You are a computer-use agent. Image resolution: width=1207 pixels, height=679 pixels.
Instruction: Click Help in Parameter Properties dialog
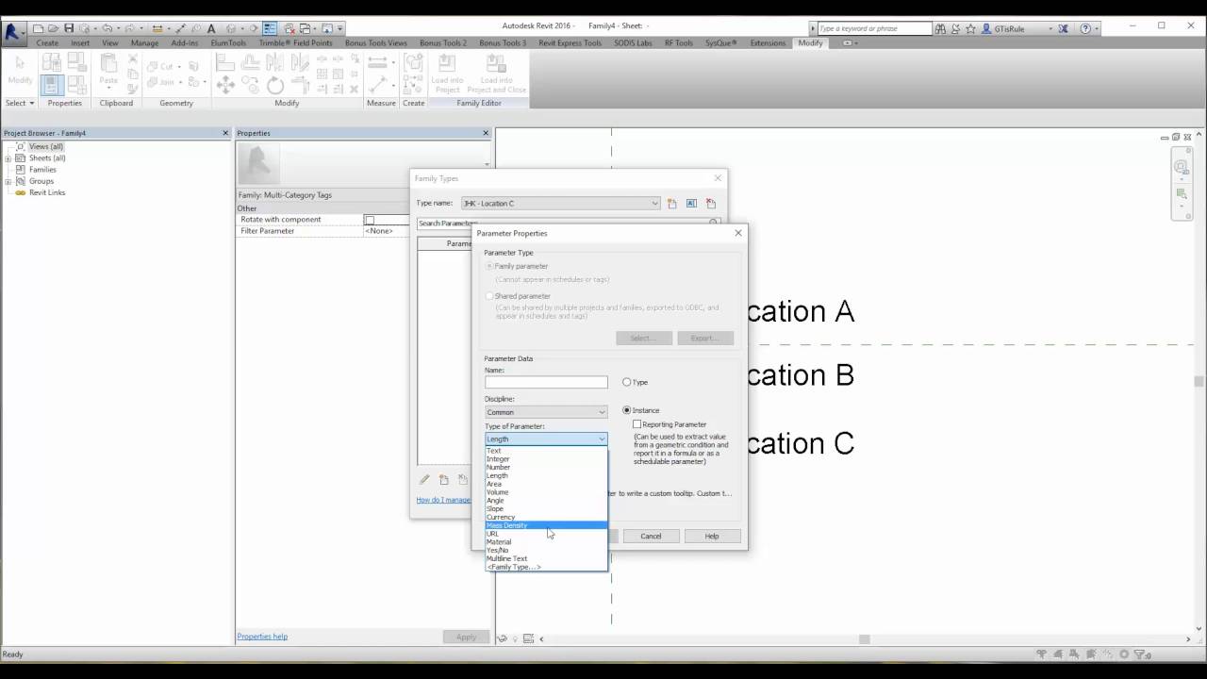tap(711, 536)
